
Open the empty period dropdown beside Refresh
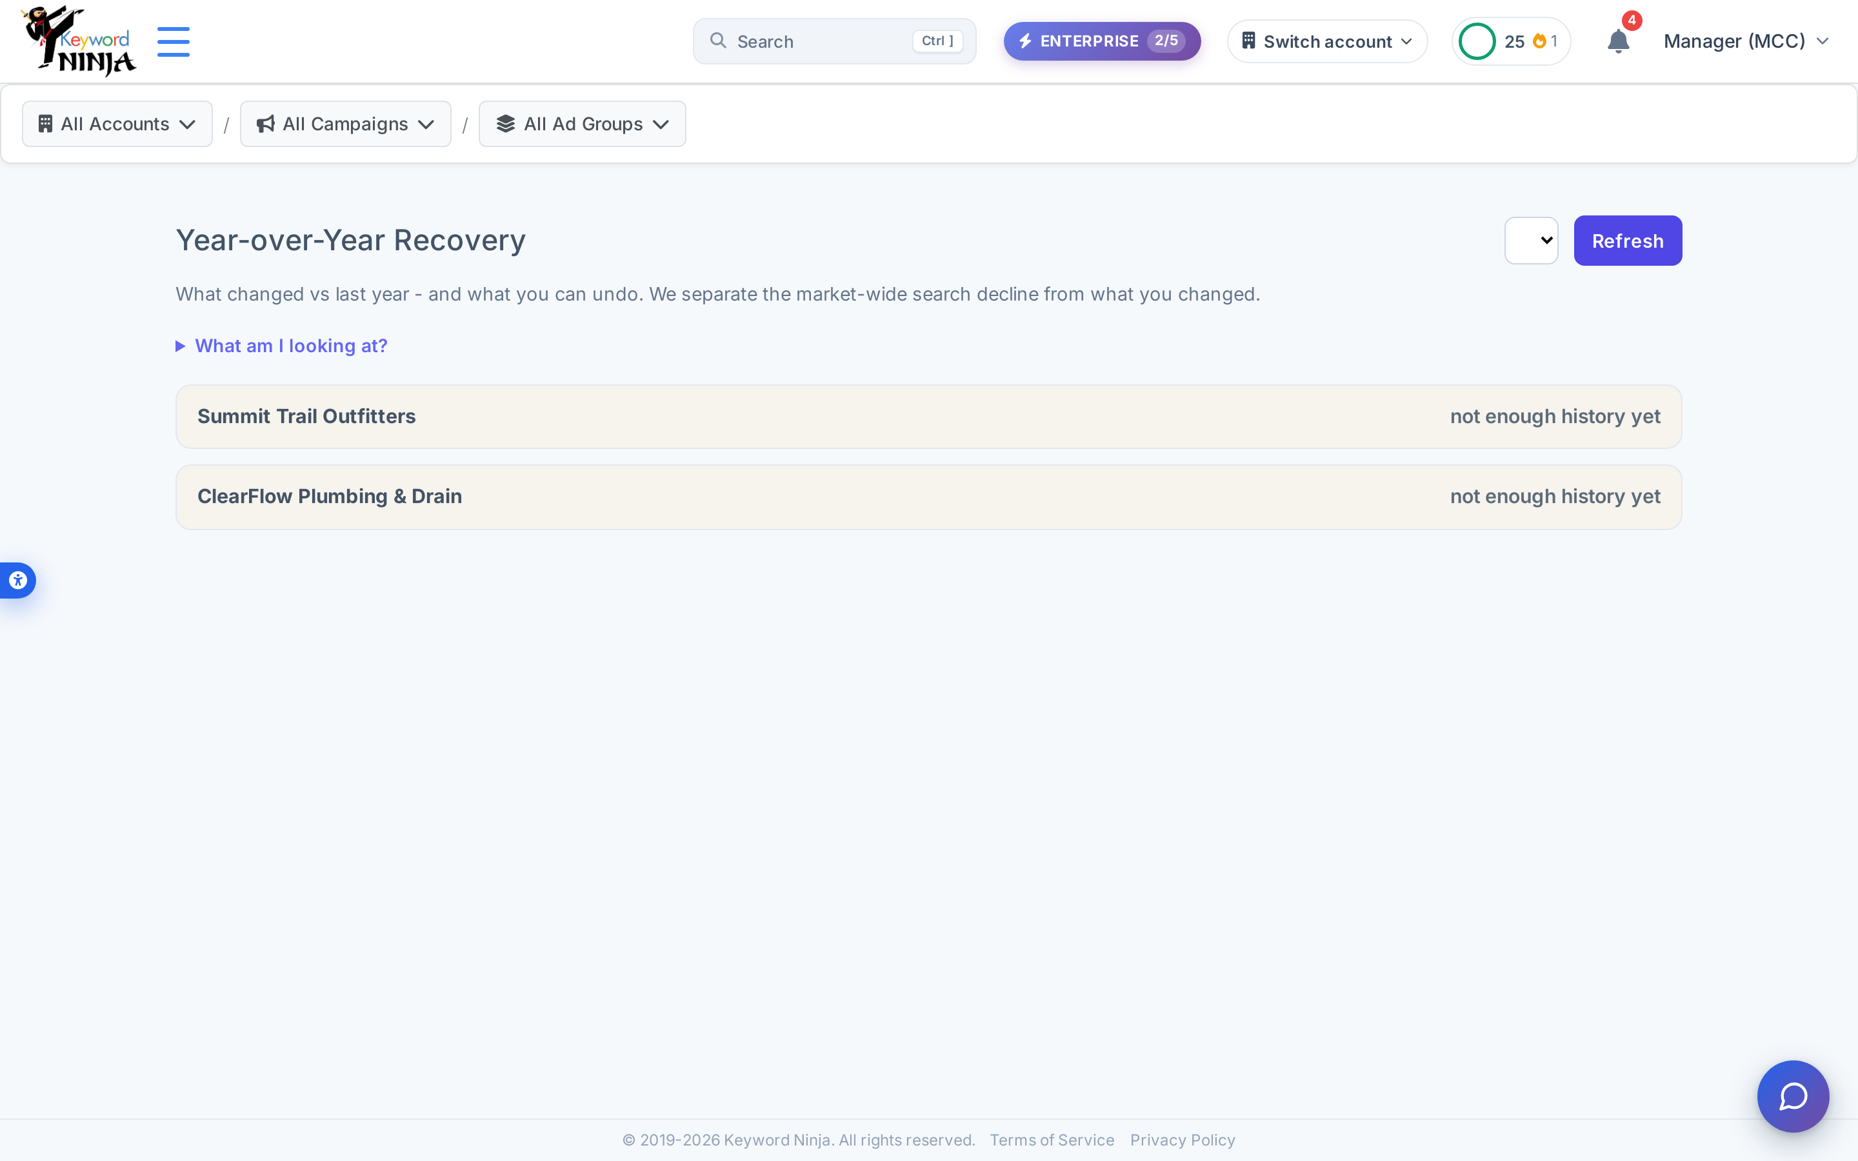pyautogui.click(x=1531, y=241)
